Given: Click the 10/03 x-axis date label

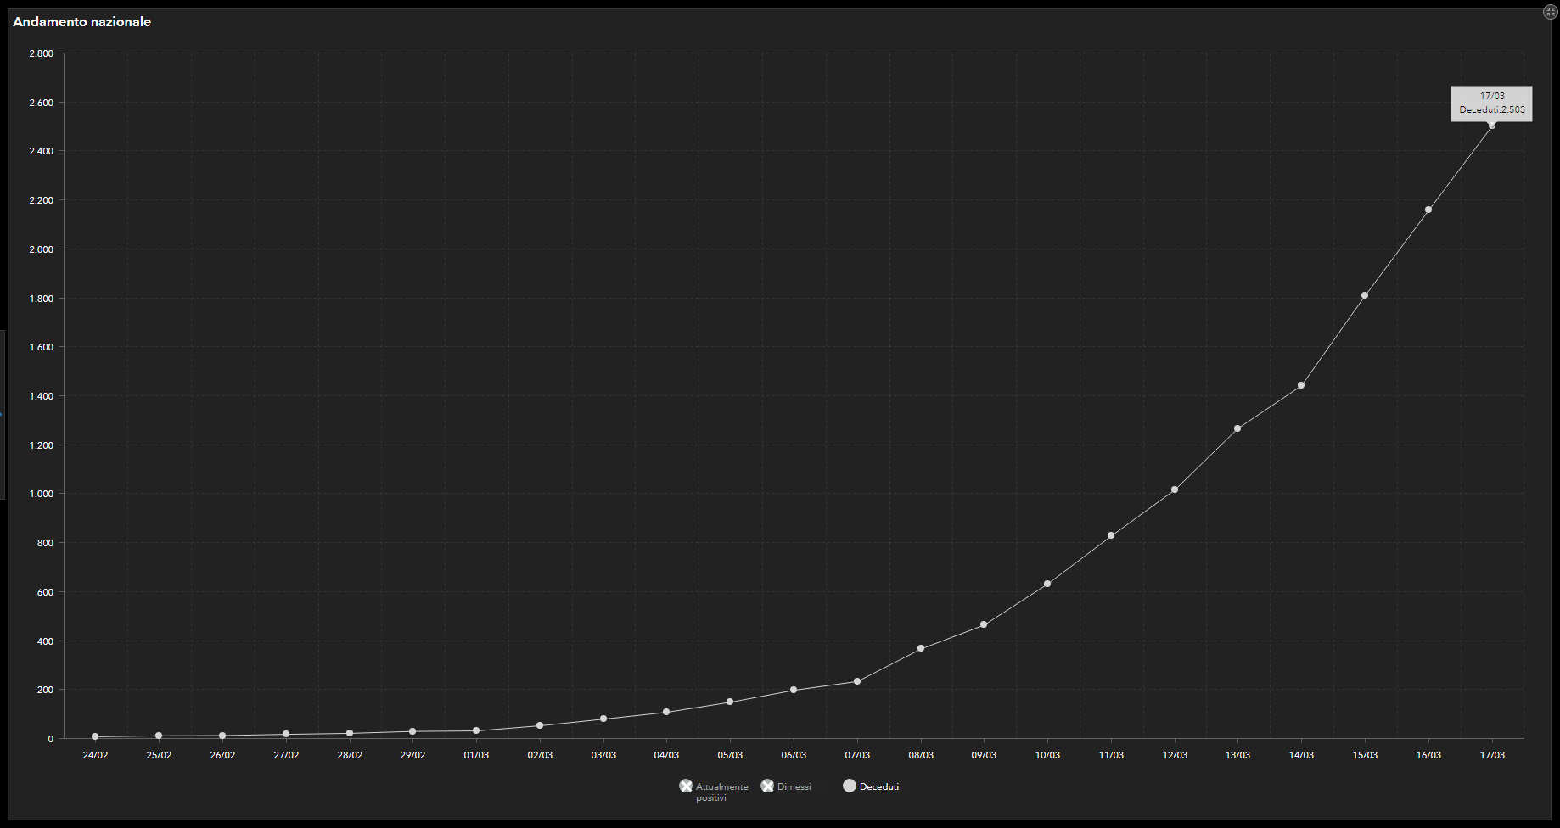Looking at the screenshot, I should click(1047, 755).
